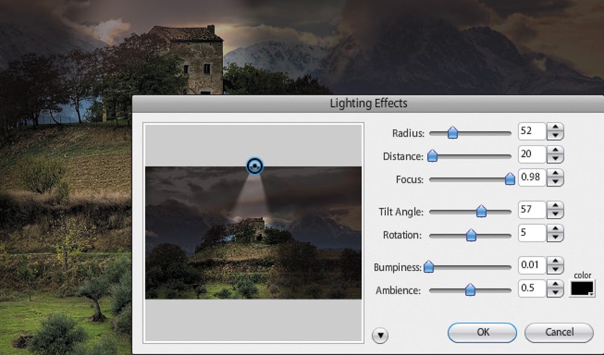The width and height of the screenshot is (604, 355).
Task: Decrease Radius with its down stepper arrow
Action: tap(555, 135)
